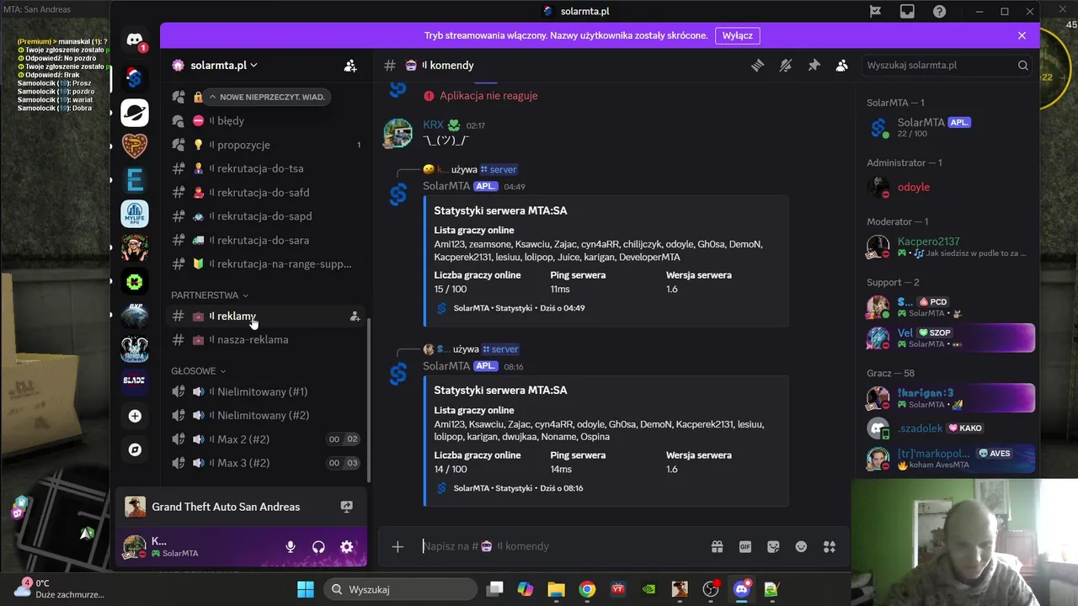This screenshot has width=1078, height=606.
Task: Toggle the member list visibility
Action: point(841,65)
